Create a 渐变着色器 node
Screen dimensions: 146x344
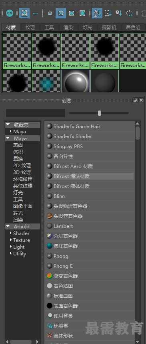(x=90, y=276)
